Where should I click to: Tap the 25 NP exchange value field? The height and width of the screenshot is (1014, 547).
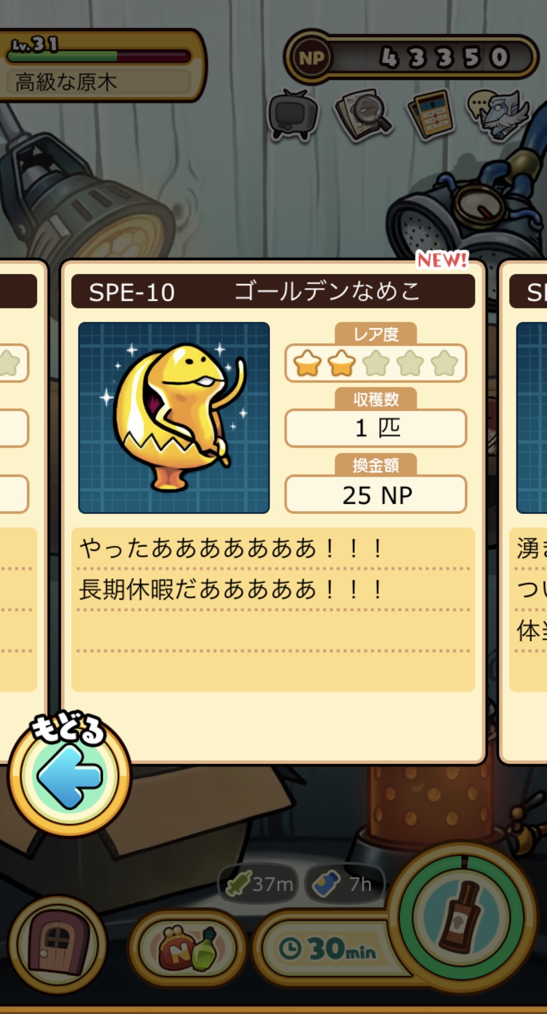pyautogui.click(x=376, y=495)
